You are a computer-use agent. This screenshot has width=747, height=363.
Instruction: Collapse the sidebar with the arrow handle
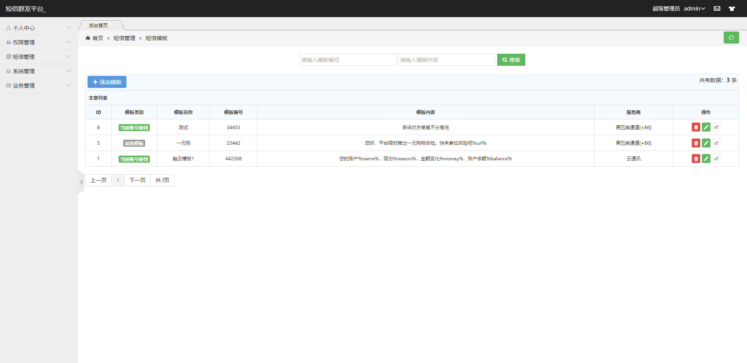pyautogui.click(x=81, y=182)
